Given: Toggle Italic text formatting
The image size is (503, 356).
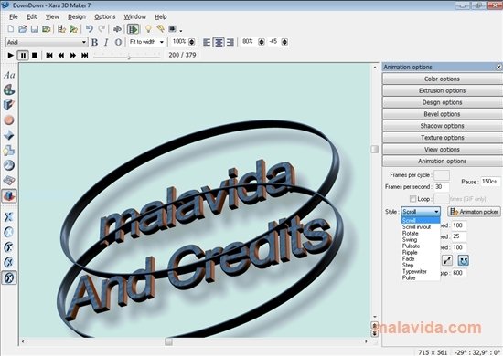Looking at the screenshot, I should click(106, 42).
